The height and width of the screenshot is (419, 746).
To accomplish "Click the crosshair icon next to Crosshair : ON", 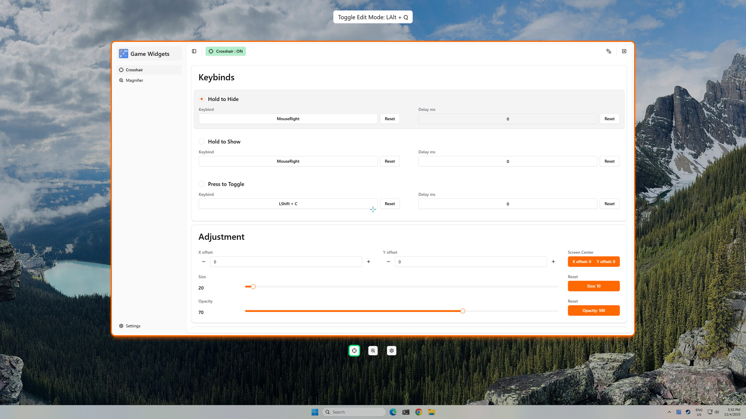I will coord(211,51).
